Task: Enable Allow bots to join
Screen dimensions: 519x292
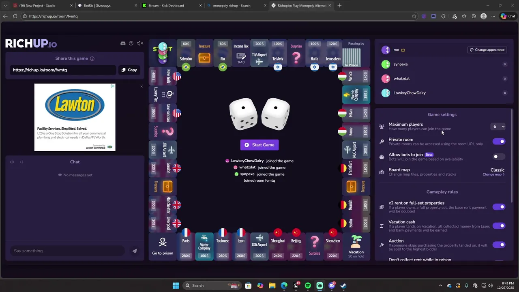Action: point(499,157)
